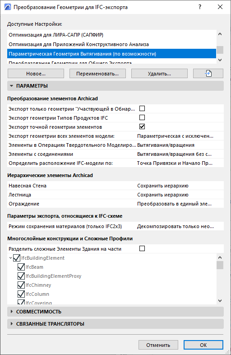
Task: Open Ограждение conversion option dropdown
Action: 175,204
